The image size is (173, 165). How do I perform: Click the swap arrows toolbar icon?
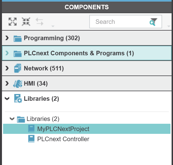(39, 22)
